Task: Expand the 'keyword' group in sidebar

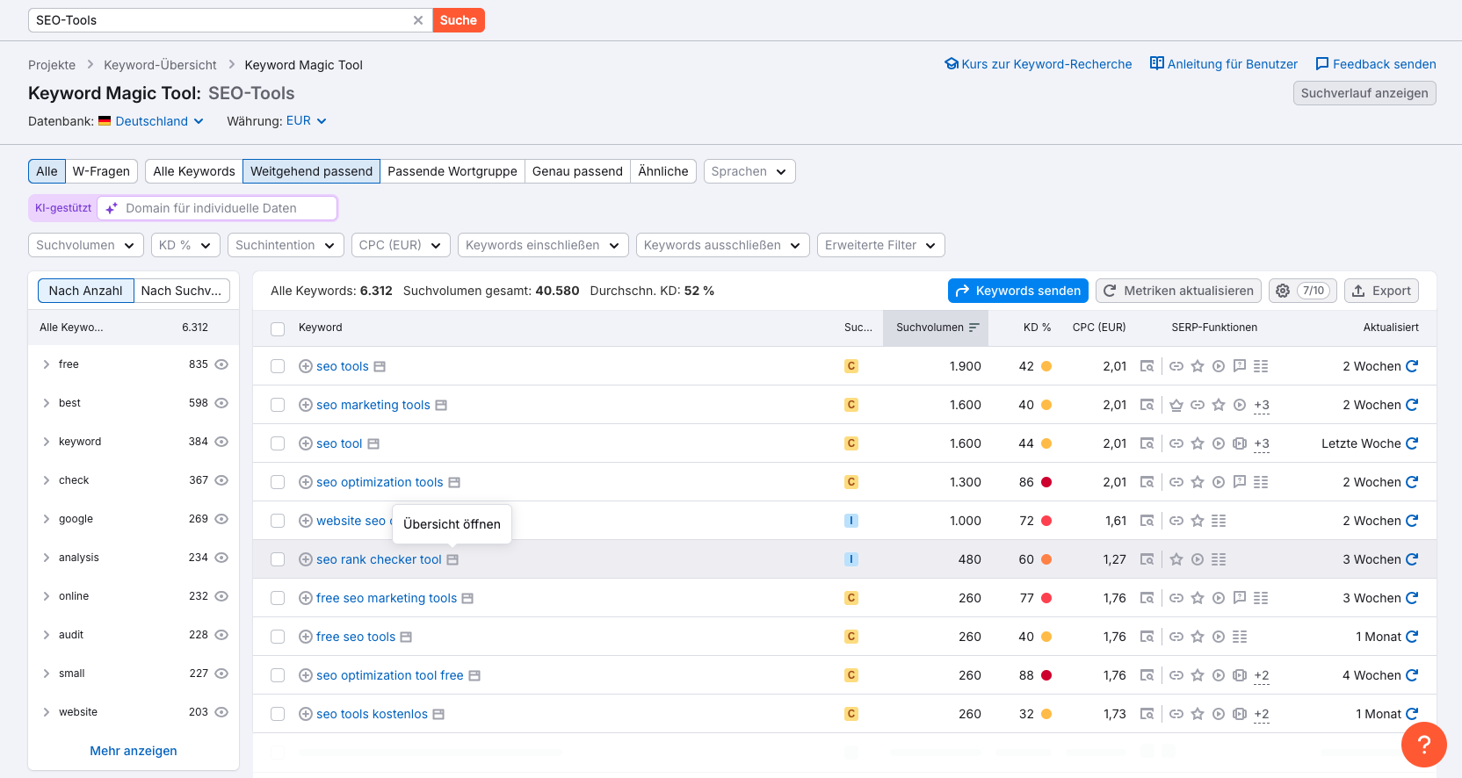Action: [x=47, y=442]
